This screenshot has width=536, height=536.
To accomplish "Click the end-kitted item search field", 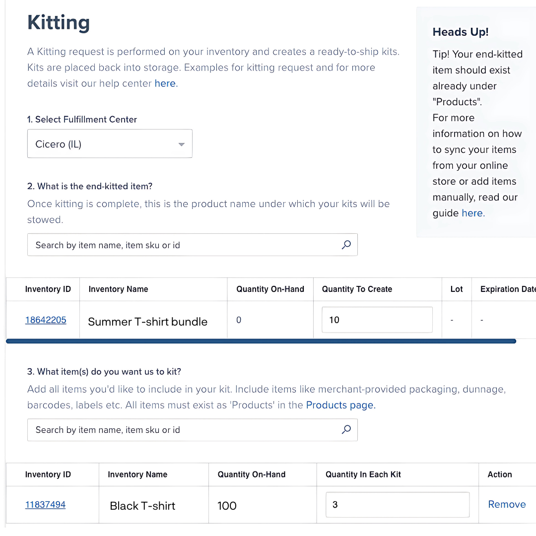I will [184, 245].
